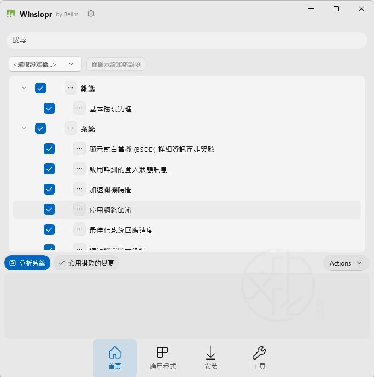The image size is (374, 377).
Task: Click the Winslopr app logo
Action: click(11, 14)
